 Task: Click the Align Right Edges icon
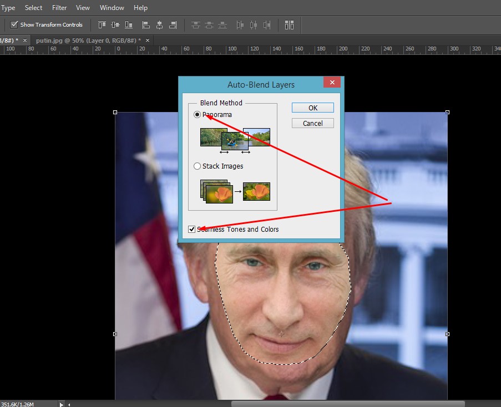(173, 24)
